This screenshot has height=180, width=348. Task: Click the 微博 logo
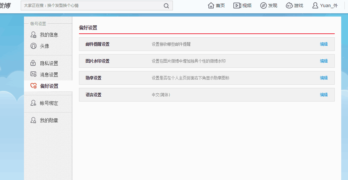[x=5, y=6]
